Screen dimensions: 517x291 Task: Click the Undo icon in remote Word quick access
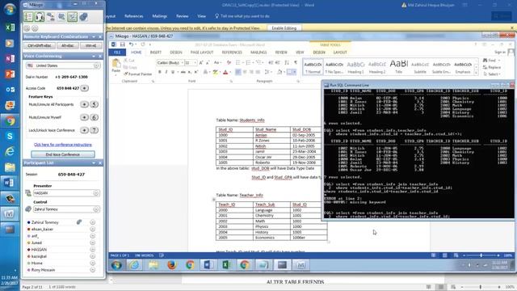click(131, 44)
